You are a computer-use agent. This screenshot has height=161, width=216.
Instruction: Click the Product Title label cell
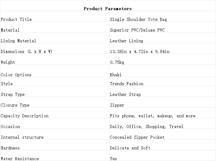point(55,16)
